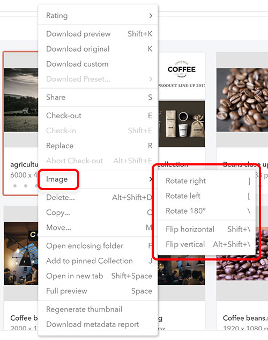
Task: Choose Download original
Action: (x=98, y=49)
